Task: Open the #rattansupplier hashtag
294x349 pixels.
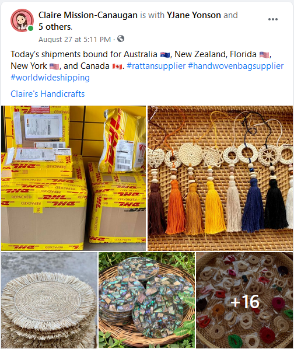Action: click(x=156, y=66)
